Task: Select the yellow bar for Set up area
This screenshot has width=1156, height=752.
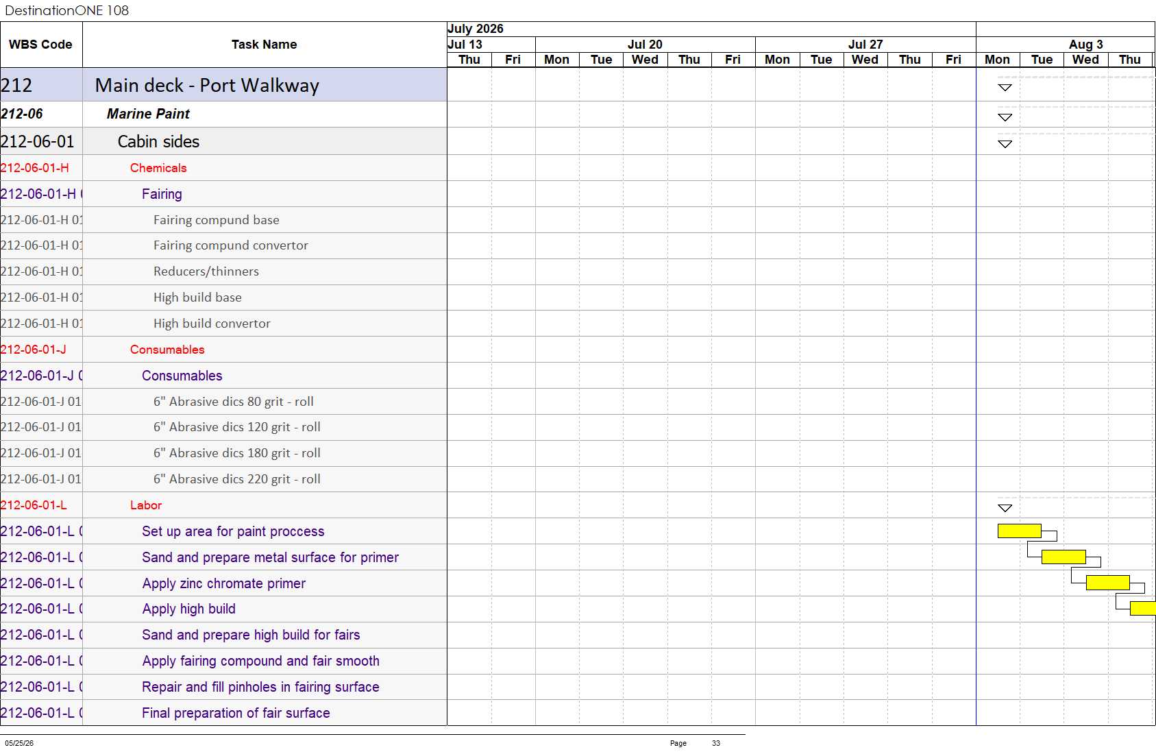Action: coord(1020,531)
